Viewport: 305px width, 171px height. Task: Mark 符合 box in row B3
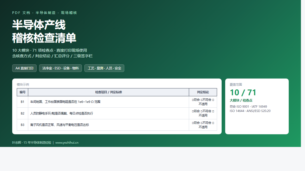[x=193, y=123]
